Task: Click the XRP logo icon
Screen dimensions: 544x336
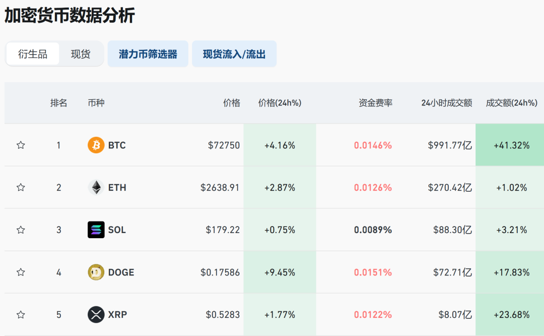Action: pyautogui.click(x=96, y=315)
